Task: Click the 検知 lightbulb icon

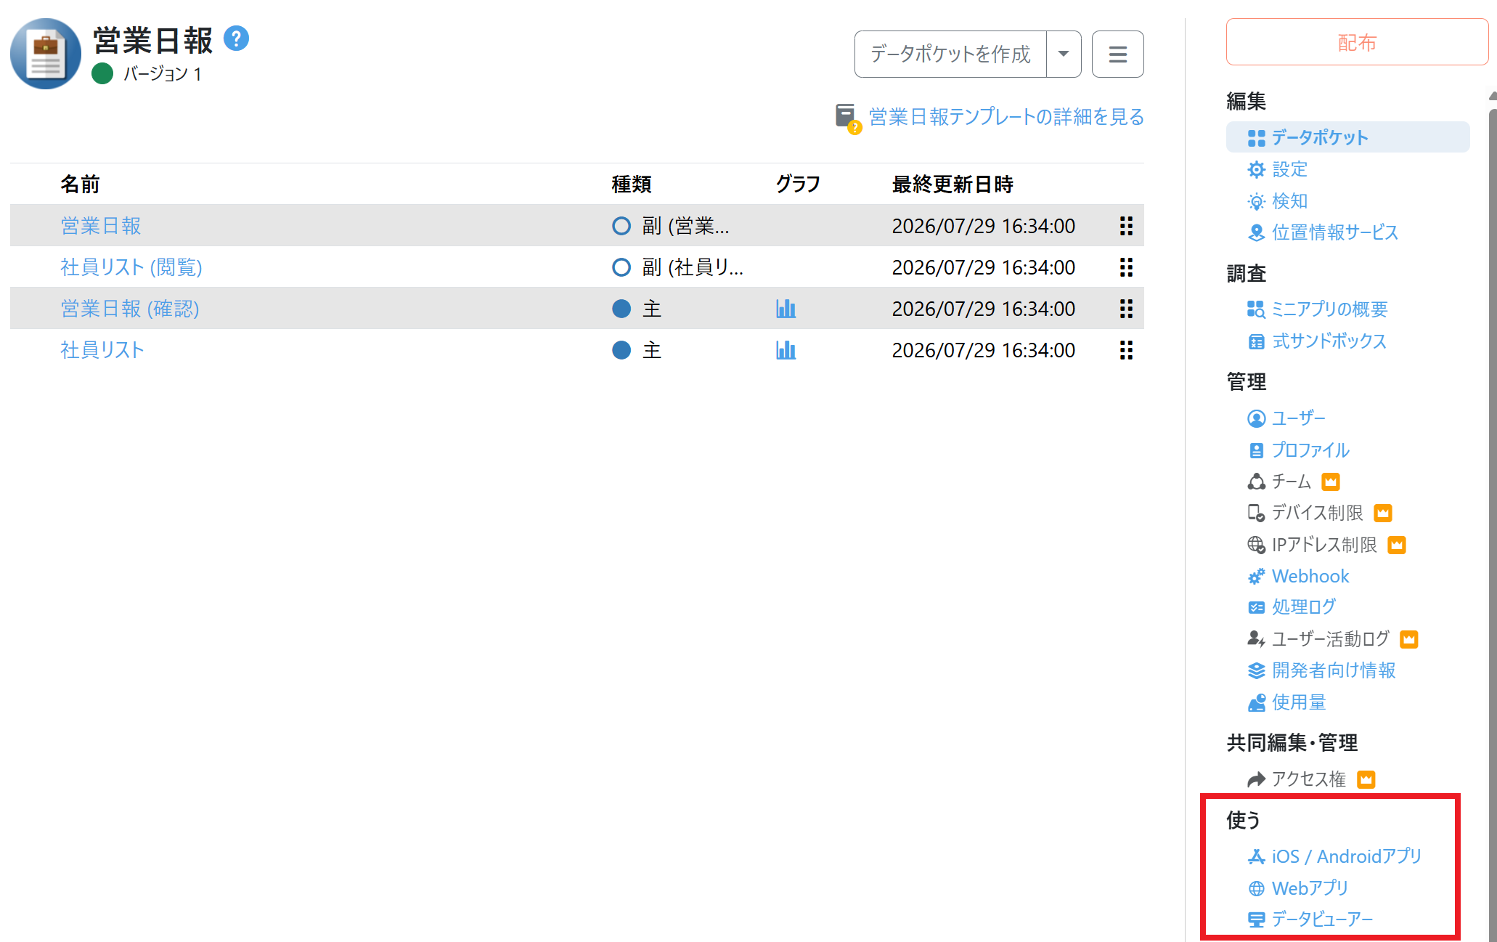Action: pyautogui.click(x=1256, y=201)
